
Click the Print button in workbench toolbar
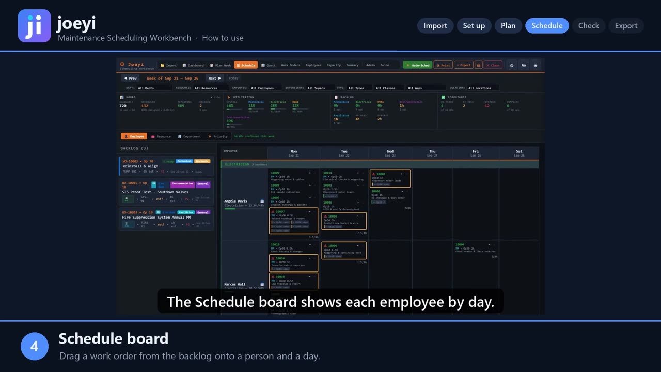pos(443,65)
